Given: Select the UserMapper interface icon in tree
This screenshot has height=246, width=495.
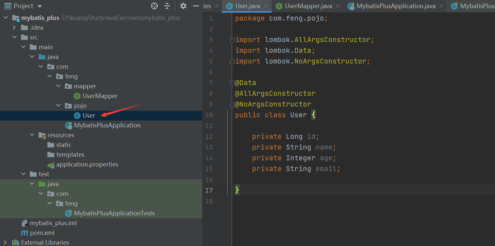Looking at the screenshot, I should point(77,96).
